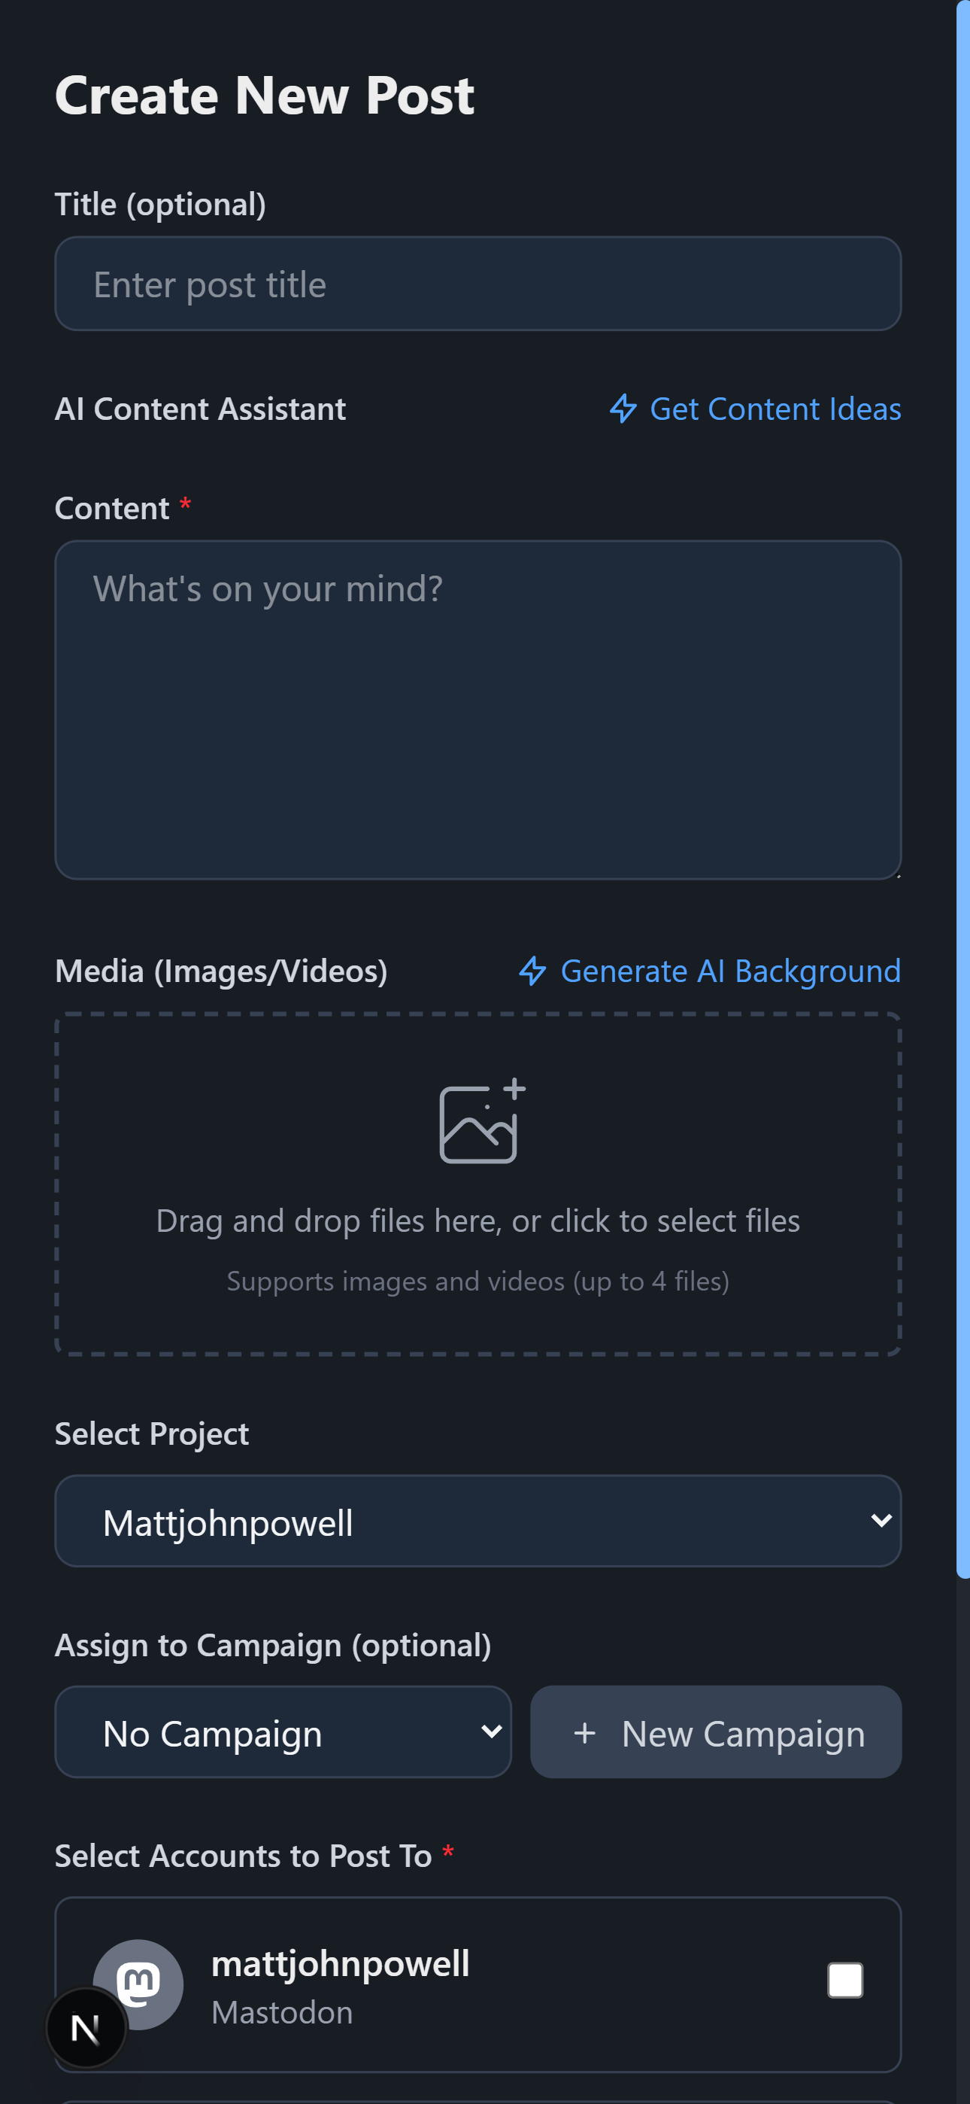
Task: Click into the Content text area
Action: (477, 709)
